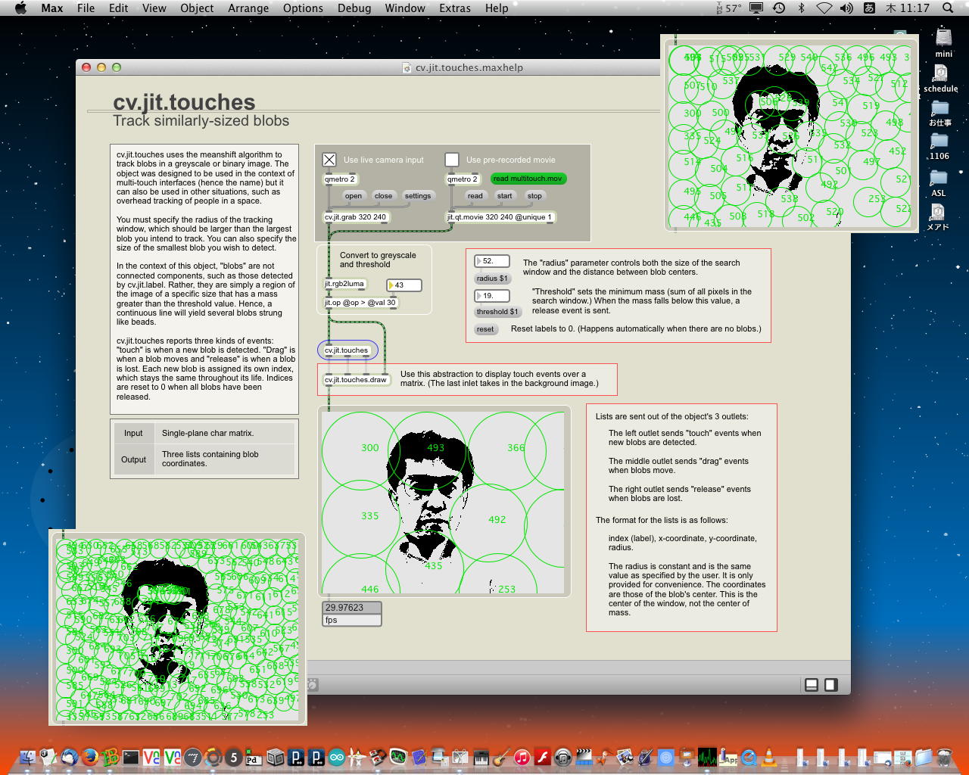Select the mini hard drive icon
Screen dimensions: 969x775
pyautogui.click(x=943, y=39)
